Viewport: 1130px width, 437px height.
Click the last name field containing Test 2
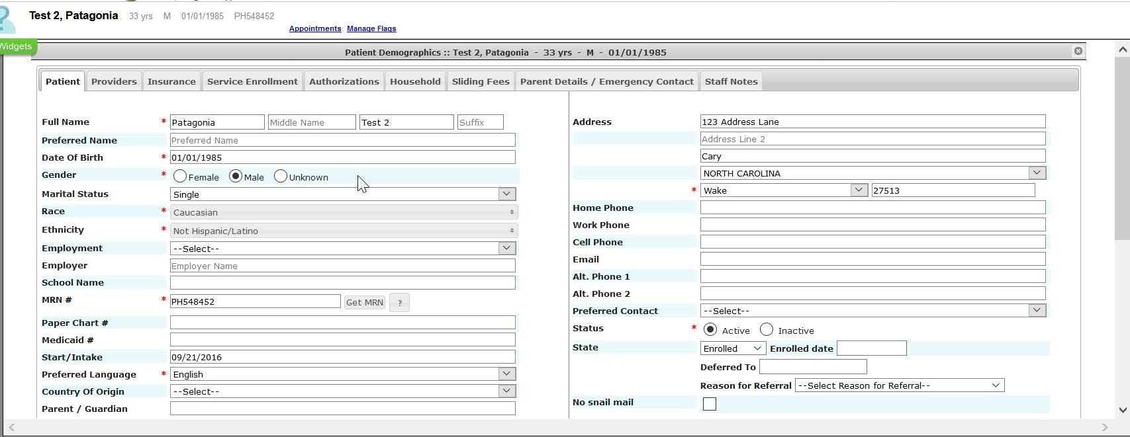pos(406,122)
